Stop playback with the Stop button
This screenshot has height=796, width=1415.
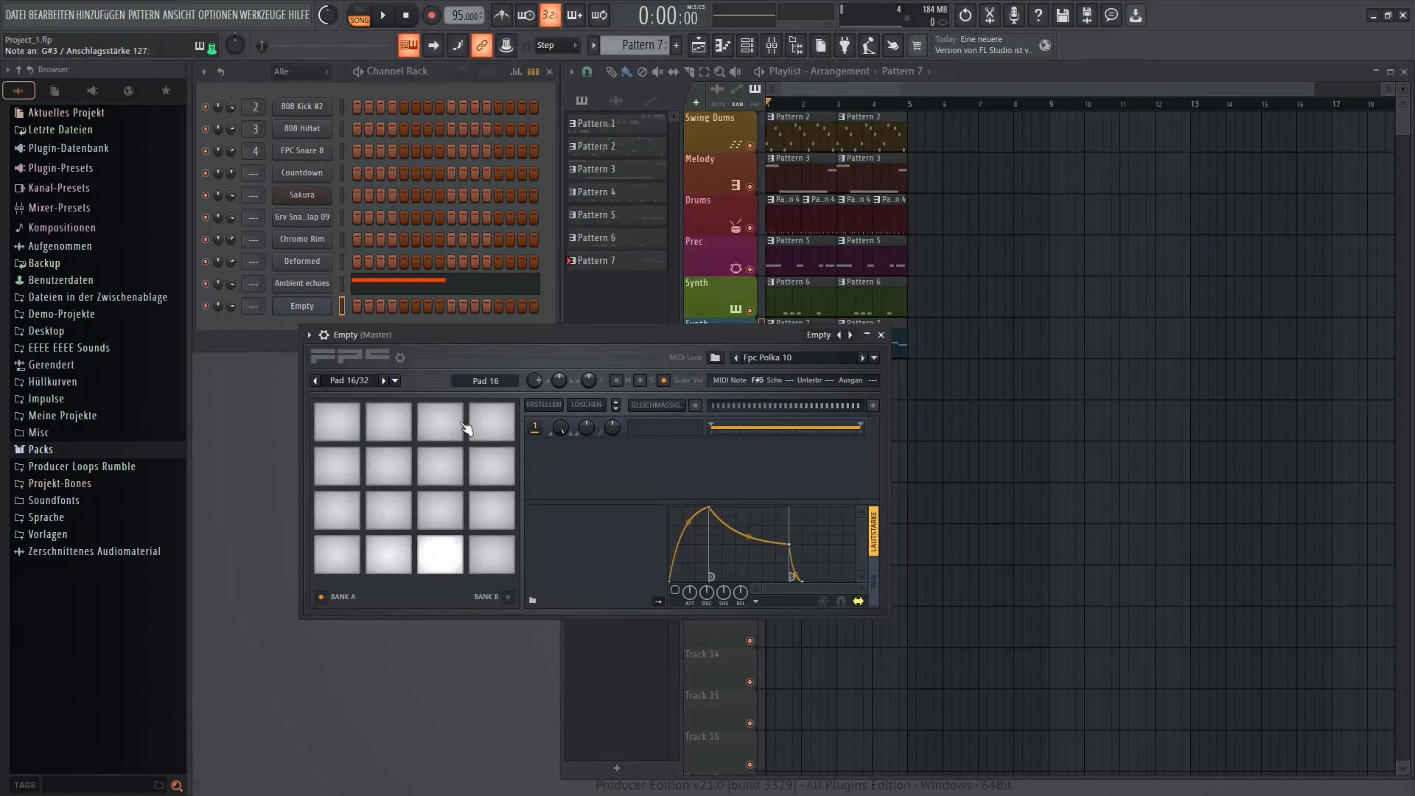pos(406,15)
